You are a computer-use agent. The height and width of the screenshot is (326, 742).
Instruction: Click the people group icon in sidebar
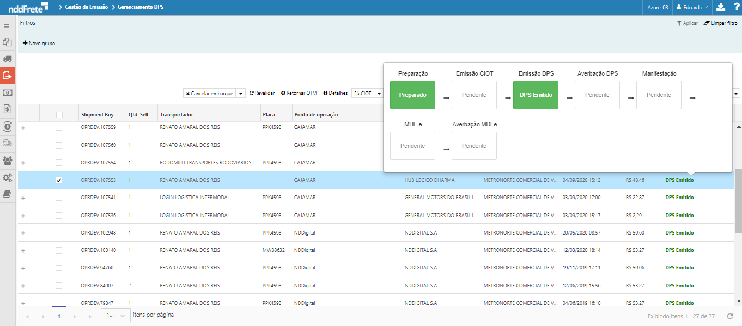[7, 161]
